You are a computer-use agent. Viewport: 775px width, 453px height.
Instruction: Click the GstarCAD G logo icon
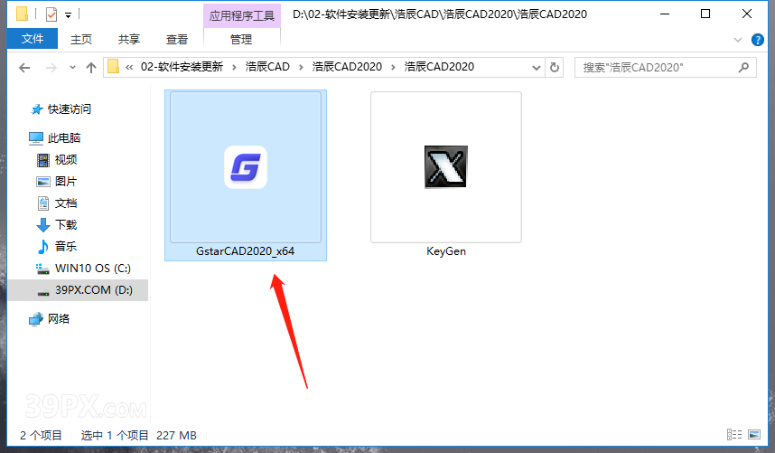pos(246,167)
